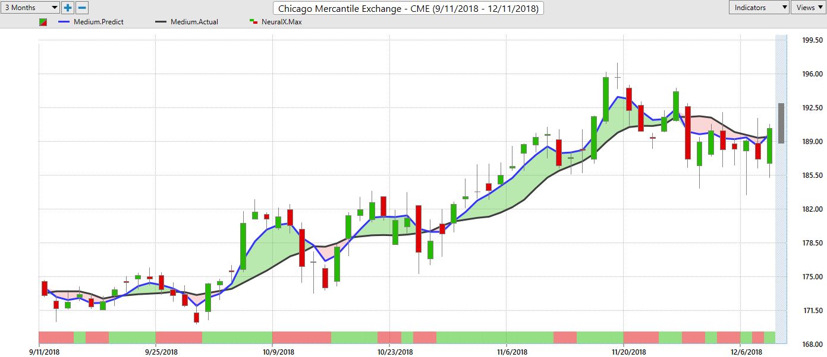This screenshot has width=827, height=357.
Task: Click the black Medium.Actual line swatch
Action: tap(161, 22)
